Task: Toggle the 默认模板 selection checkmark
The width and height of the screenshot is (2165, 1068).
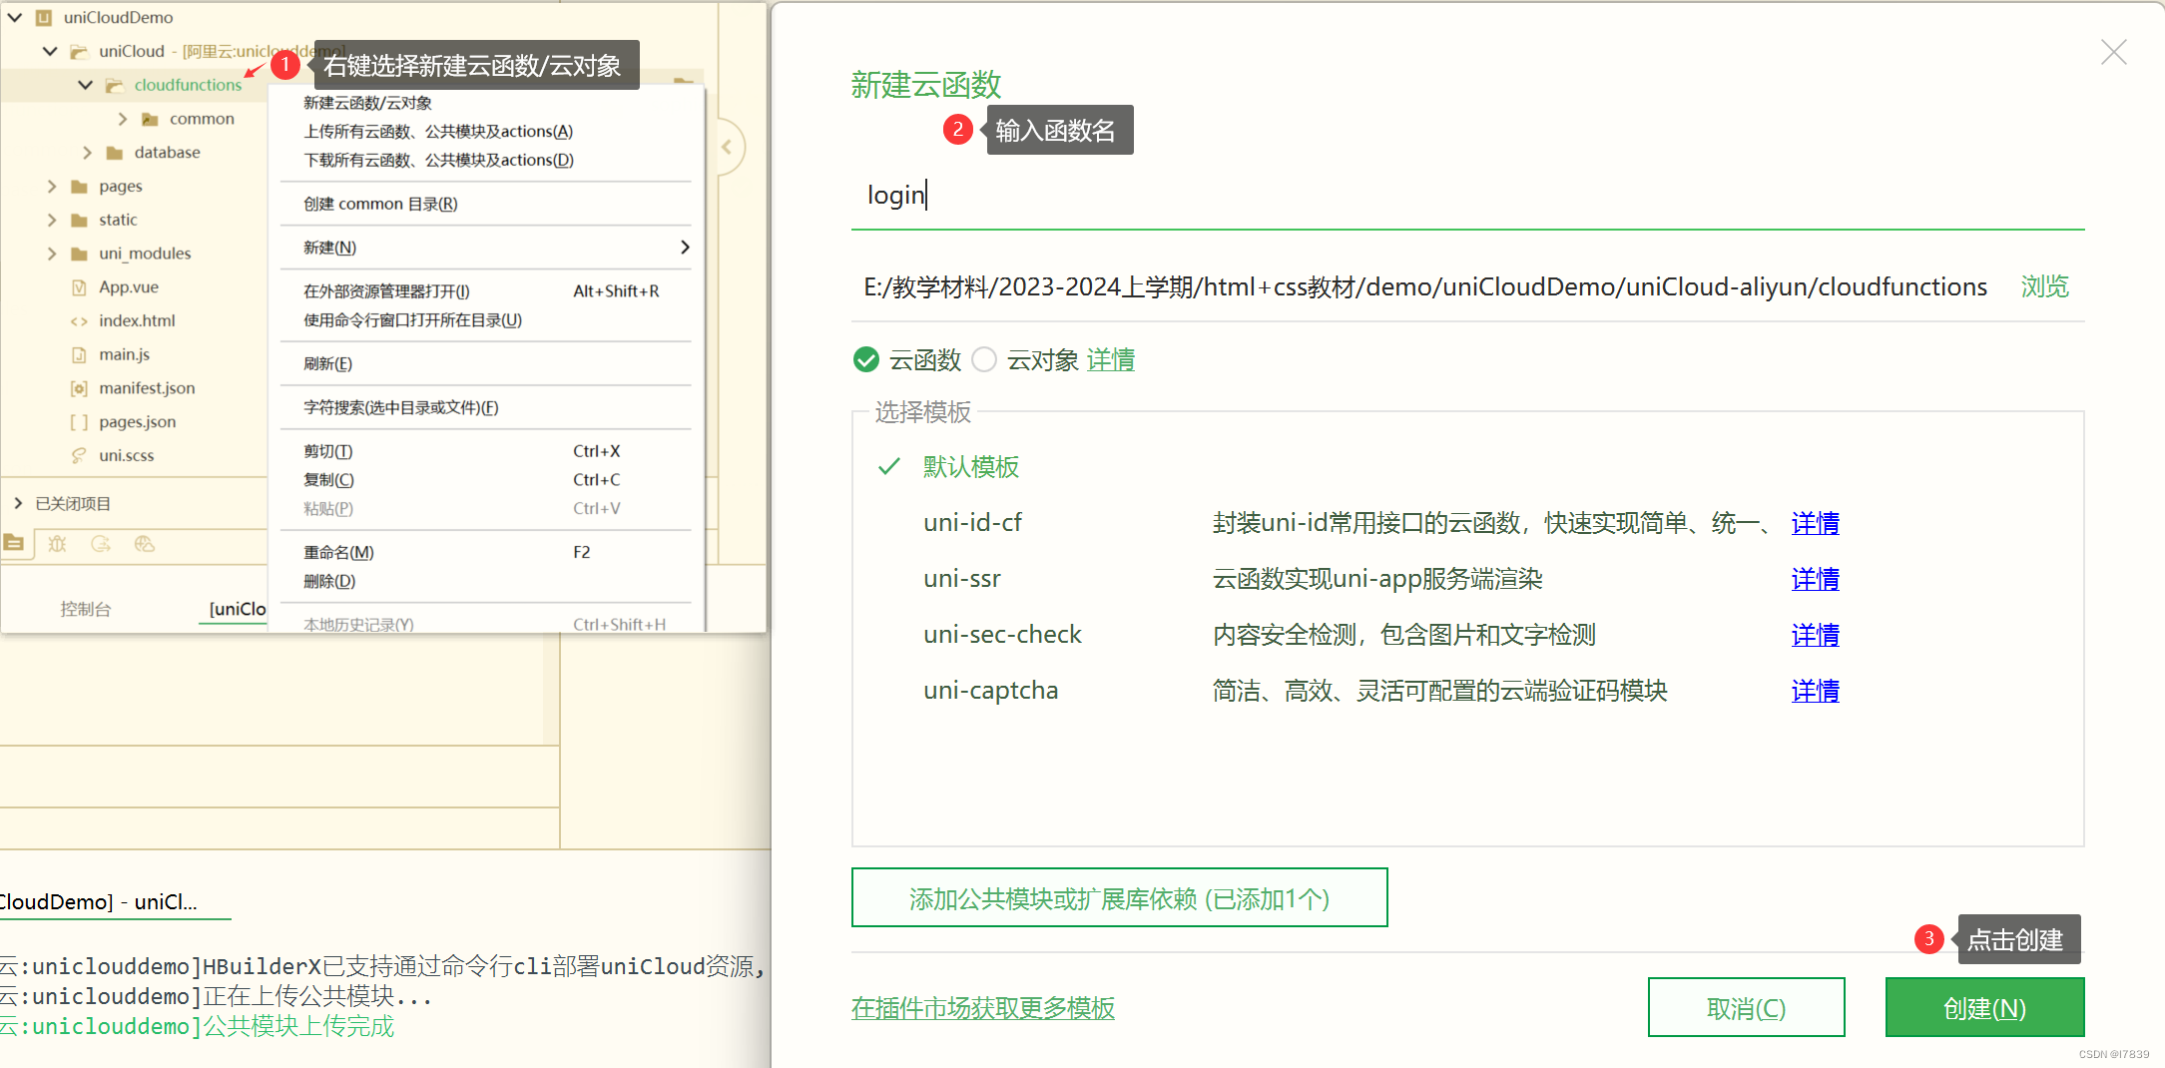Action: [x=887, y=466]
